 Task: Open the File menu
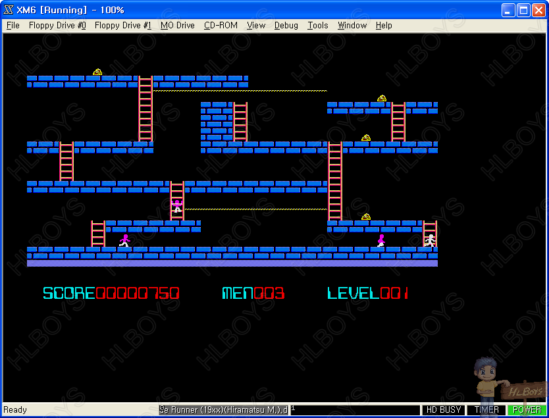(x=13, y=26)
